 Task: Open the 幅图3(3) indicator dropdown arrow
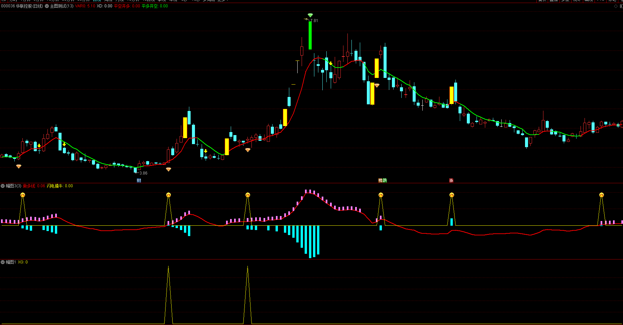(x=3, y=186)
